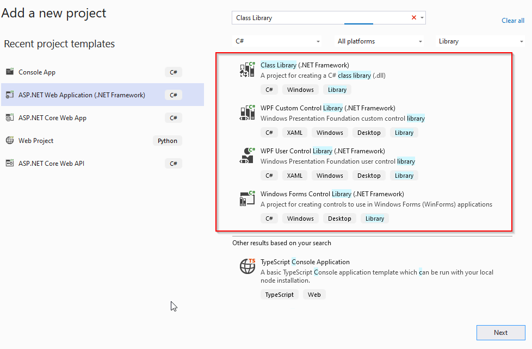
Task: Click the ASP.NET Core Web API icon
Action: point(10,163)
